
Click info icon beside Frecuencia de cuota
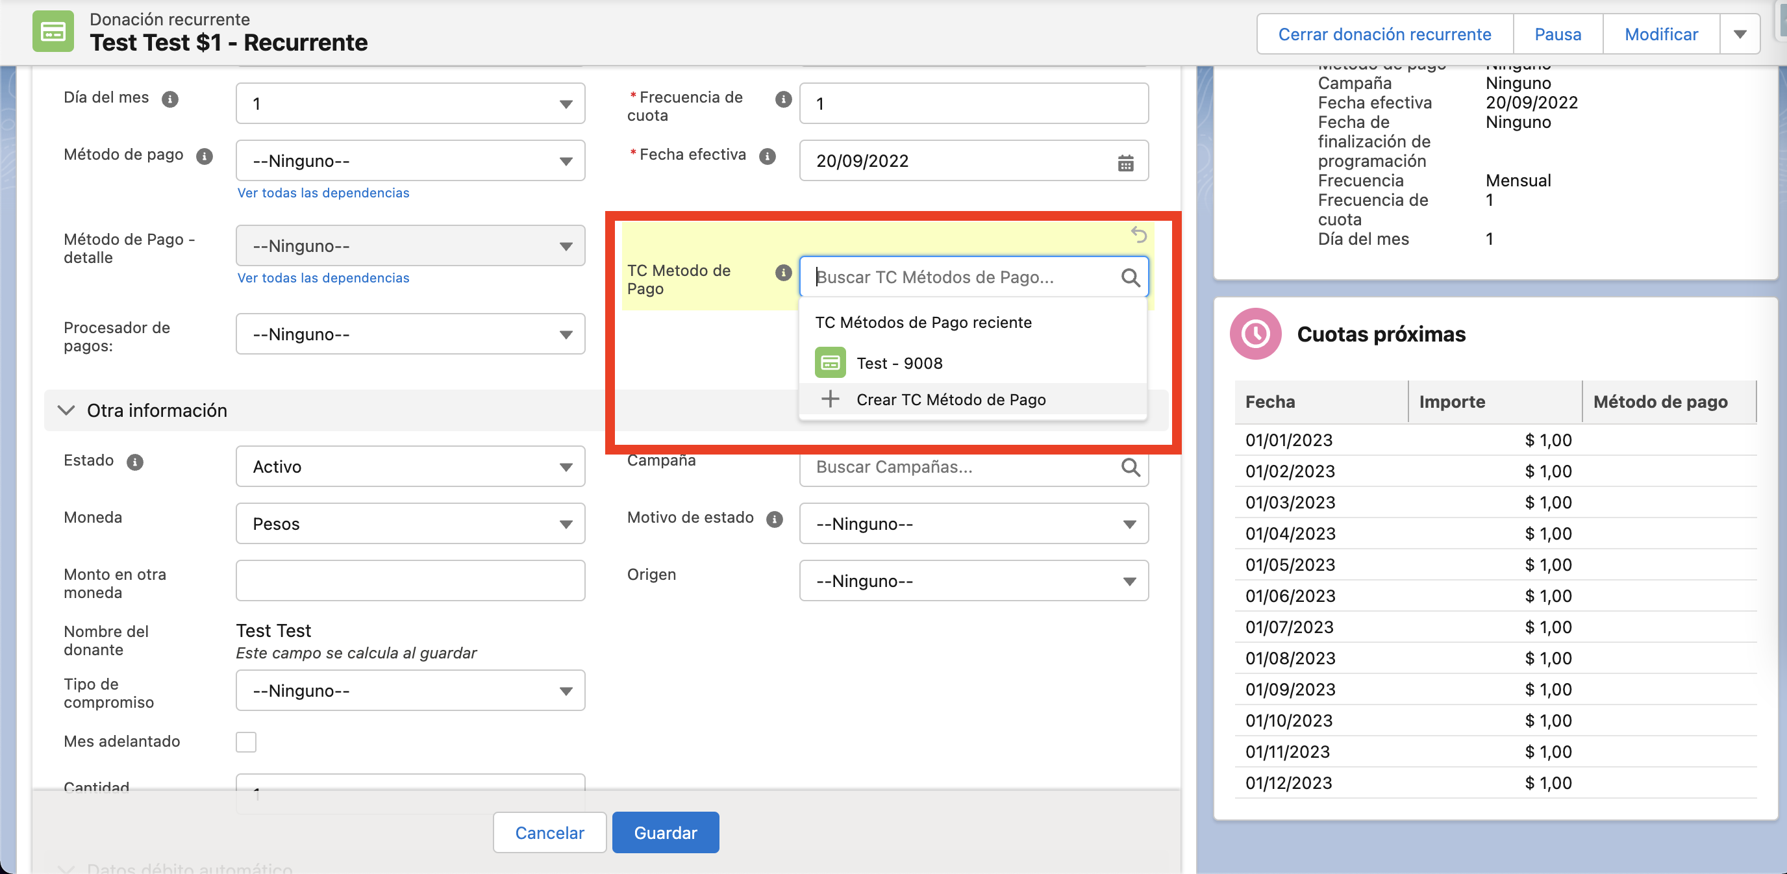click(783, 99)
